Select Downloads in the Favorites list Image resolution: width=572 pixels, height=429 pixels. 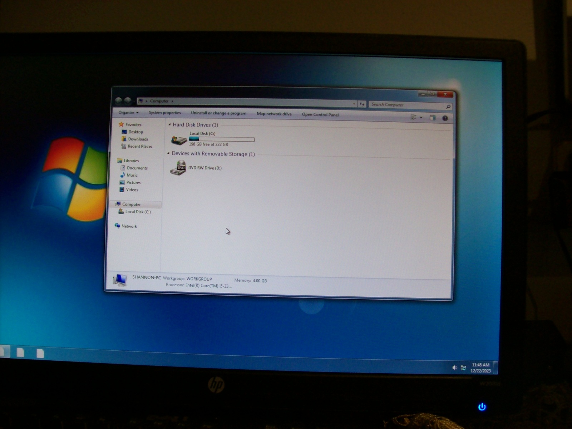pos(138,139)
